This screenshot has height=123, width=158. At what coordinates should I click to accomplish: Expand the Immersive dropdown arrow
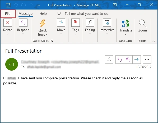click(107, 34)
